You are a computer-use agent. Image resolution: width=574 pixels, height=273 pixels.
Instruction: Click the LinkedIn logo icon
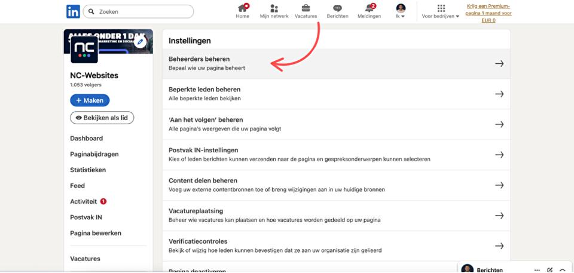[x=73, y=11]
